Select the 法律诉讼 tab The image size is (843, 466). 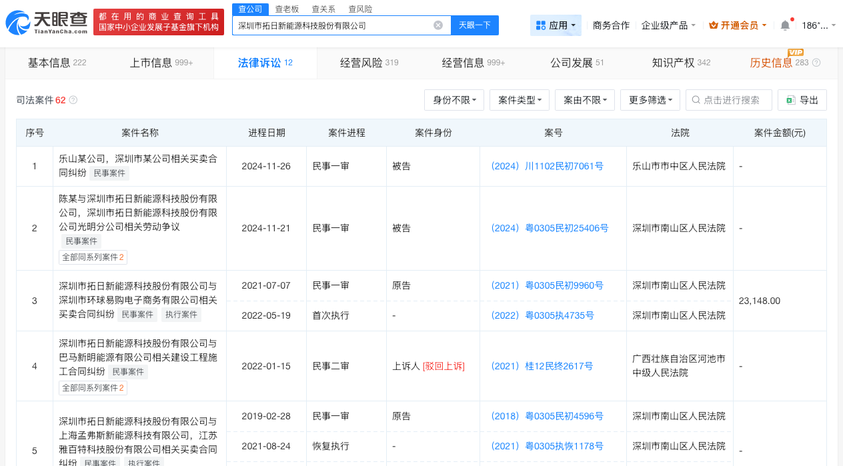pyautogui.click(x=265, y=63)
